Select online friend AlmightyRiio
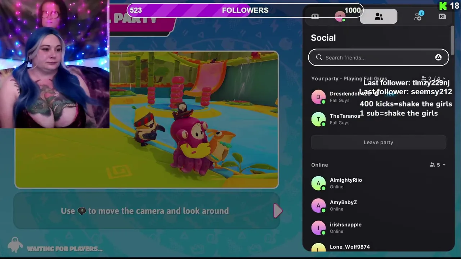Viewport: 461px width, 259px height. [379, 183]
